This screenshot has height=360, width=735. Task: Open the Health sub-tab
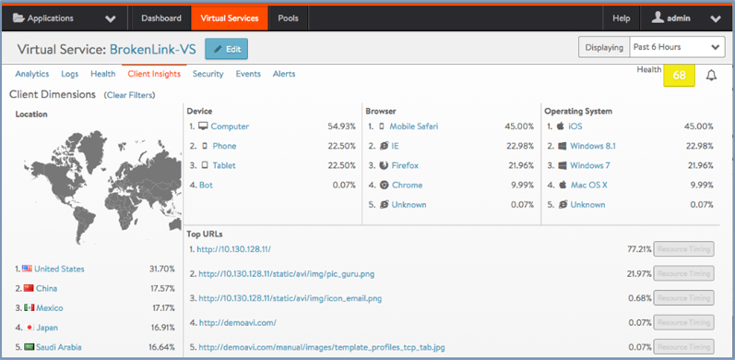pos(103,74)
